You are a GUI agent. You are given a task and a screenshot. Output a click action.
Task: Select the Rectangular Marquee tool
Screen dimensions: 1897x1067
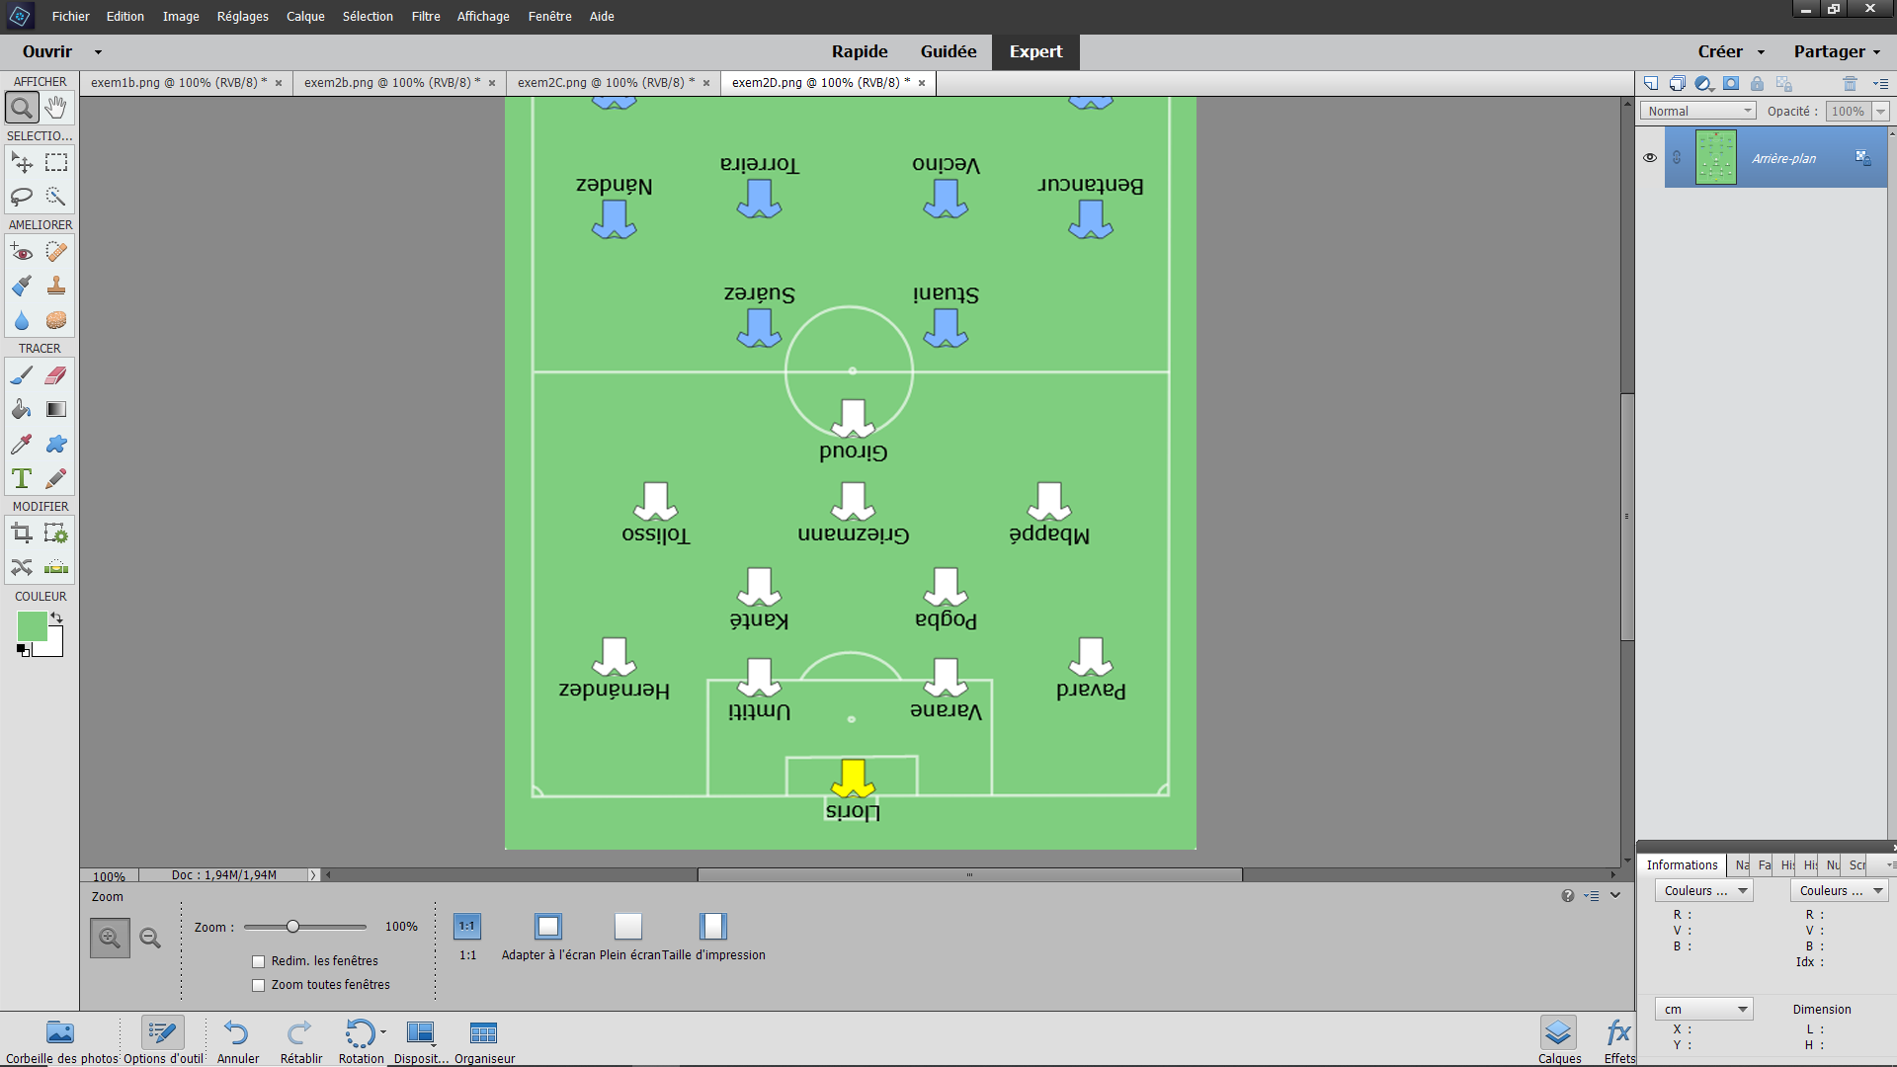point(56,162)
